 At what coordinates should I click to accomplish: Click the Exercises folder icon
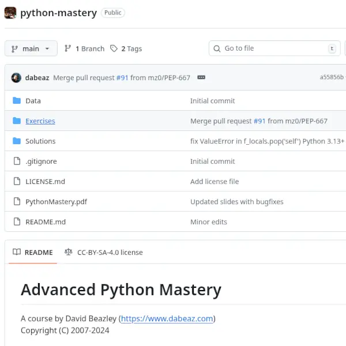(17, 121)
